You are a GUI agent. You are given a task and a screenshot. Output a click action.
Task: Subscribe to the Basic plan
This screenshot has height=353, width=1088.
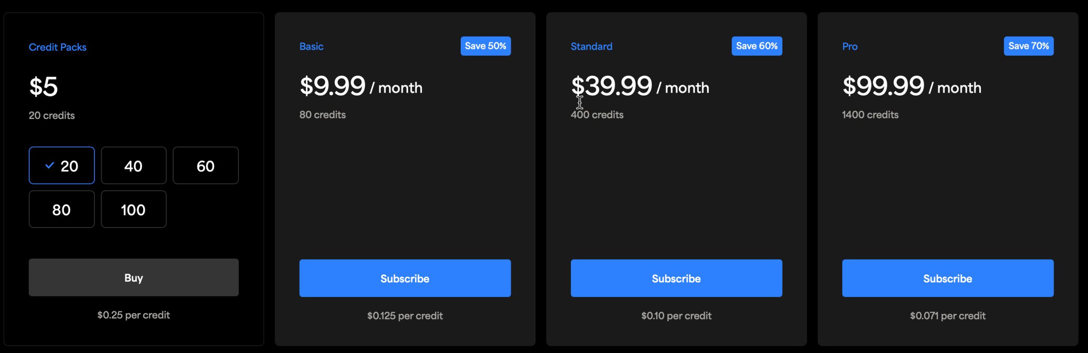(405, 278)
